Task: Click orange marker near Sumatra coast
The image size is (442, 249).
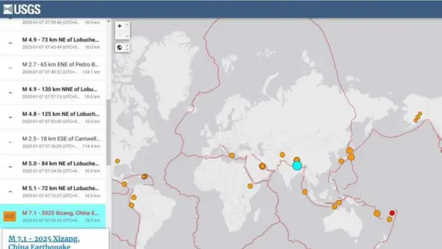Action: point(305,192)
